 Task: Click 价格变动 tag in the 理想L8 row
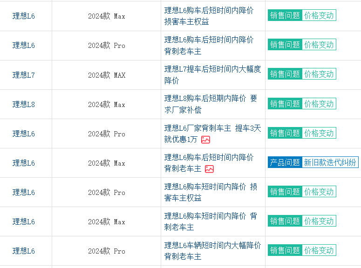click(x=319, y=104)
